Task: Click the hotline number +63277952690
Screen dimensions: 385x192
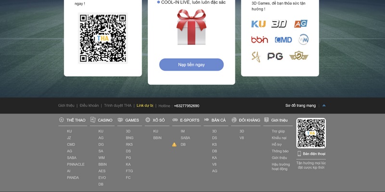Action: click(x=187, y=106)
